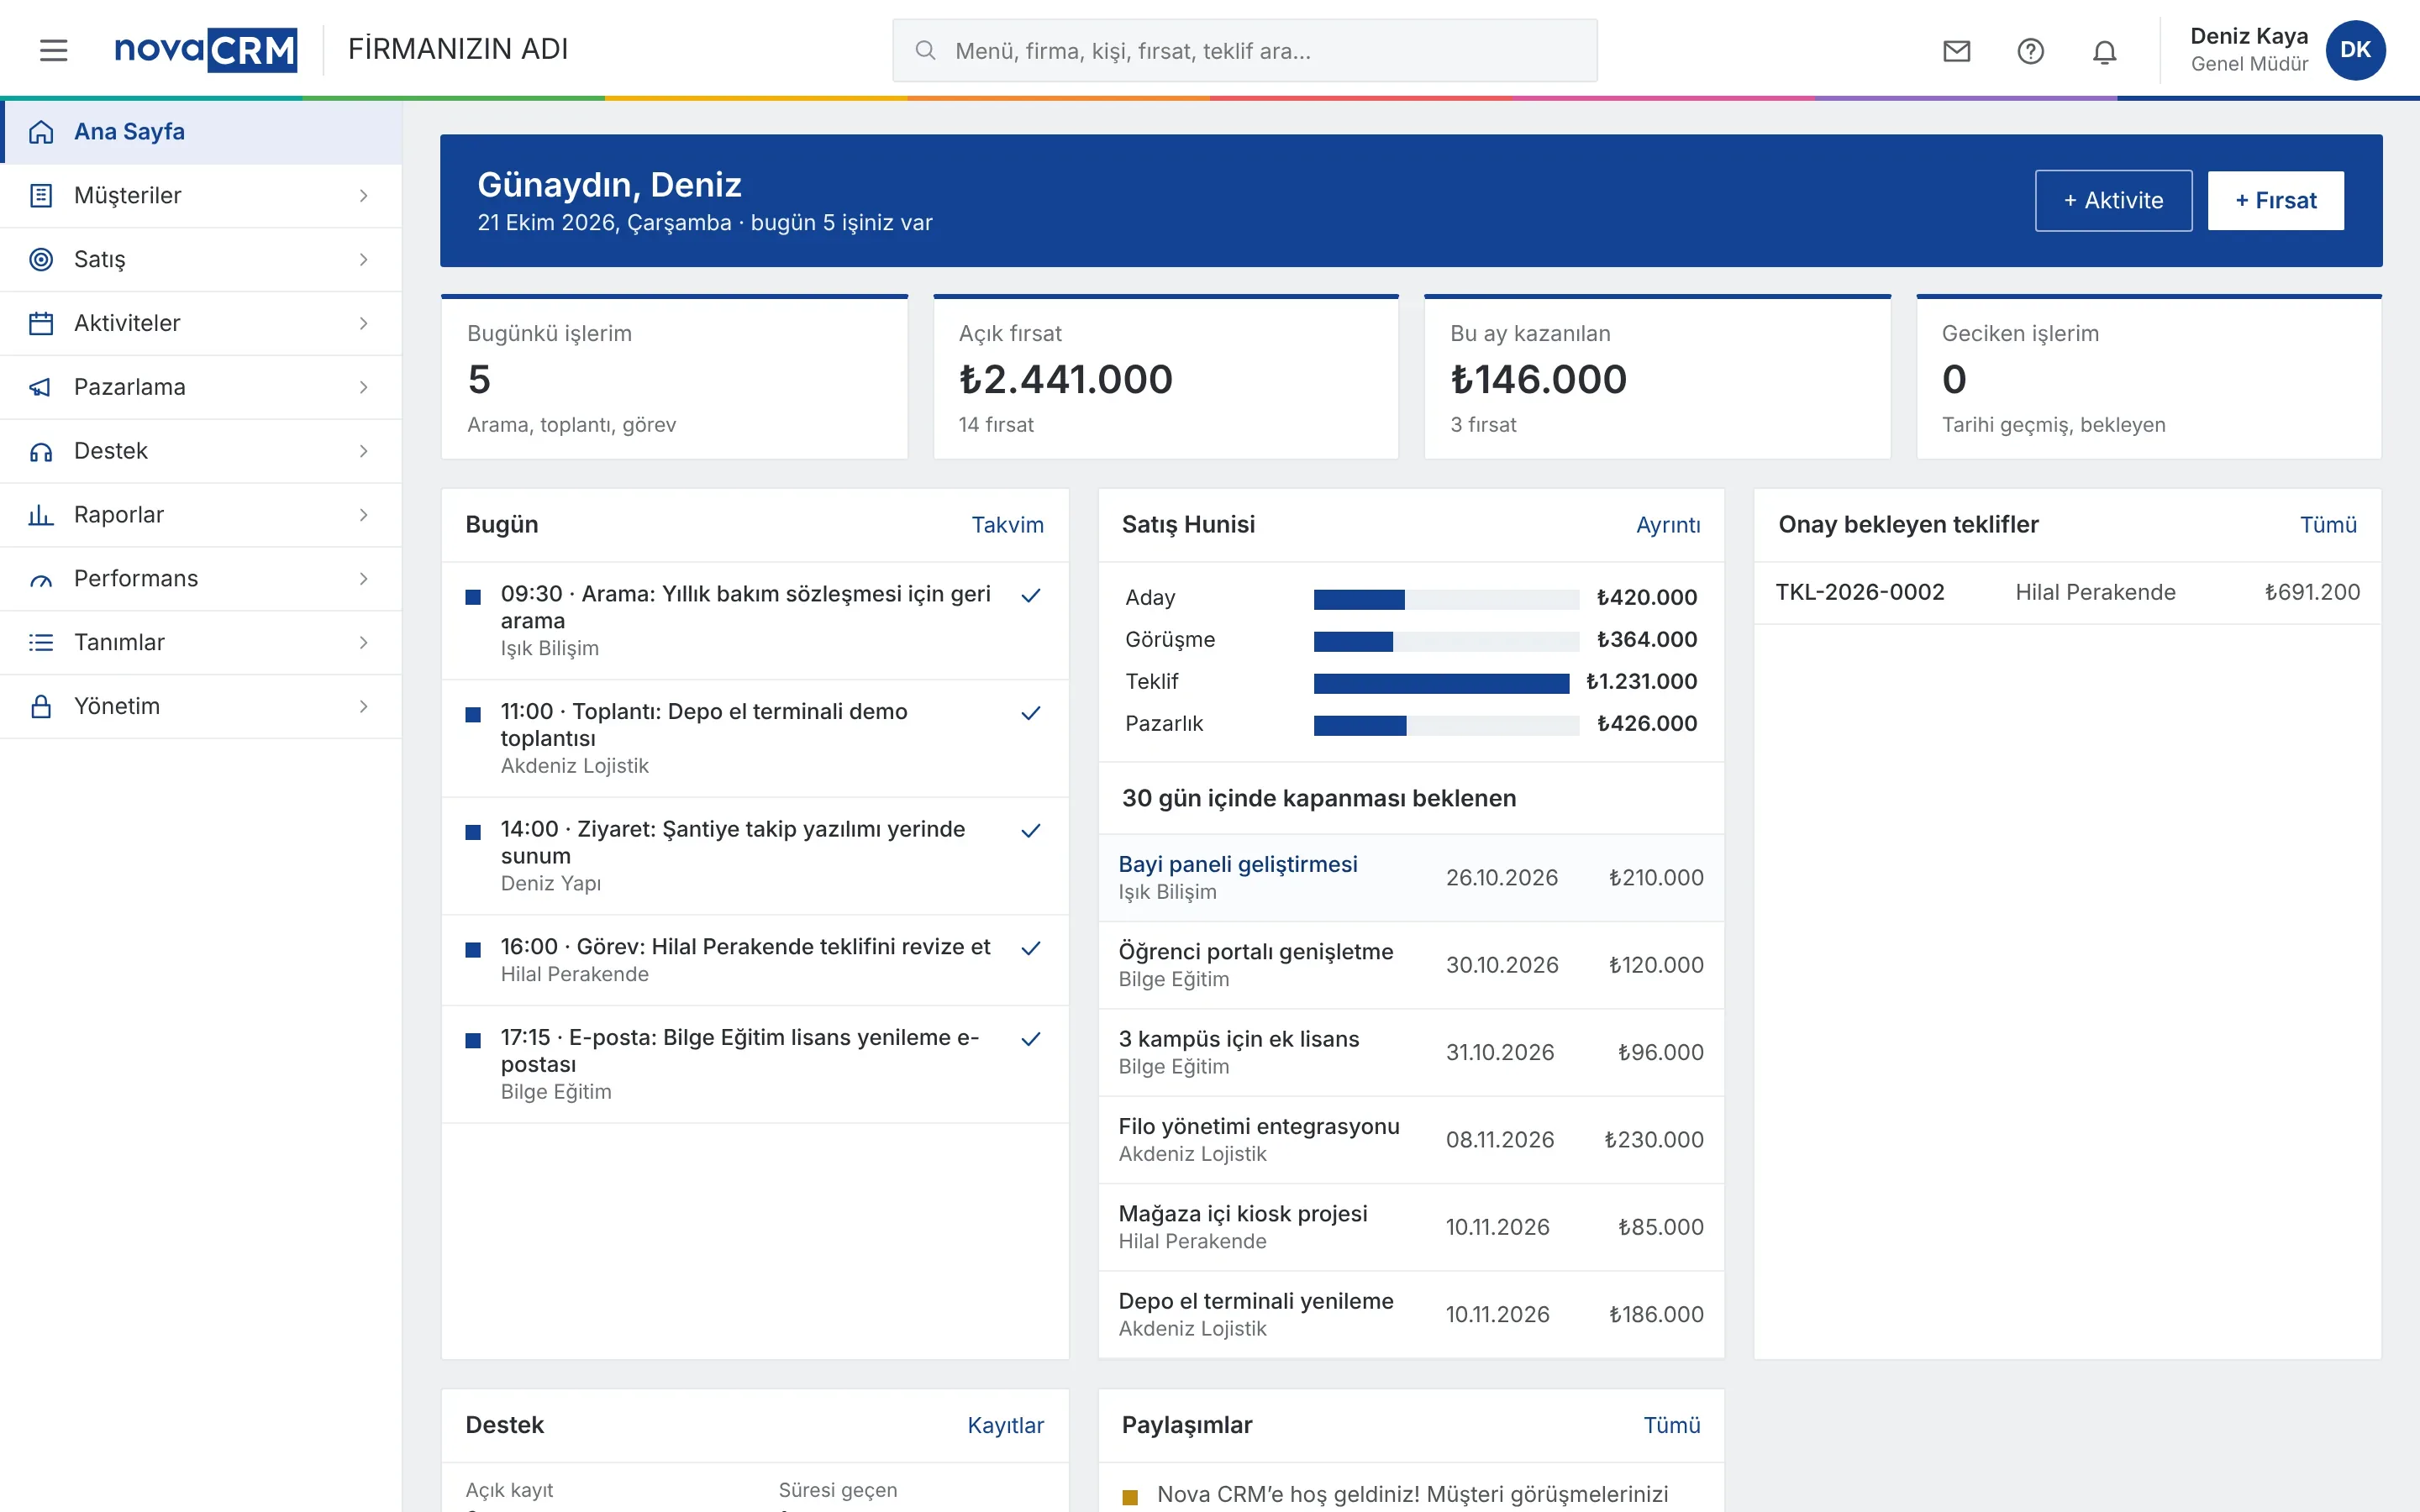
Task: Focus the global search input field
Action: pos(1244,50)
